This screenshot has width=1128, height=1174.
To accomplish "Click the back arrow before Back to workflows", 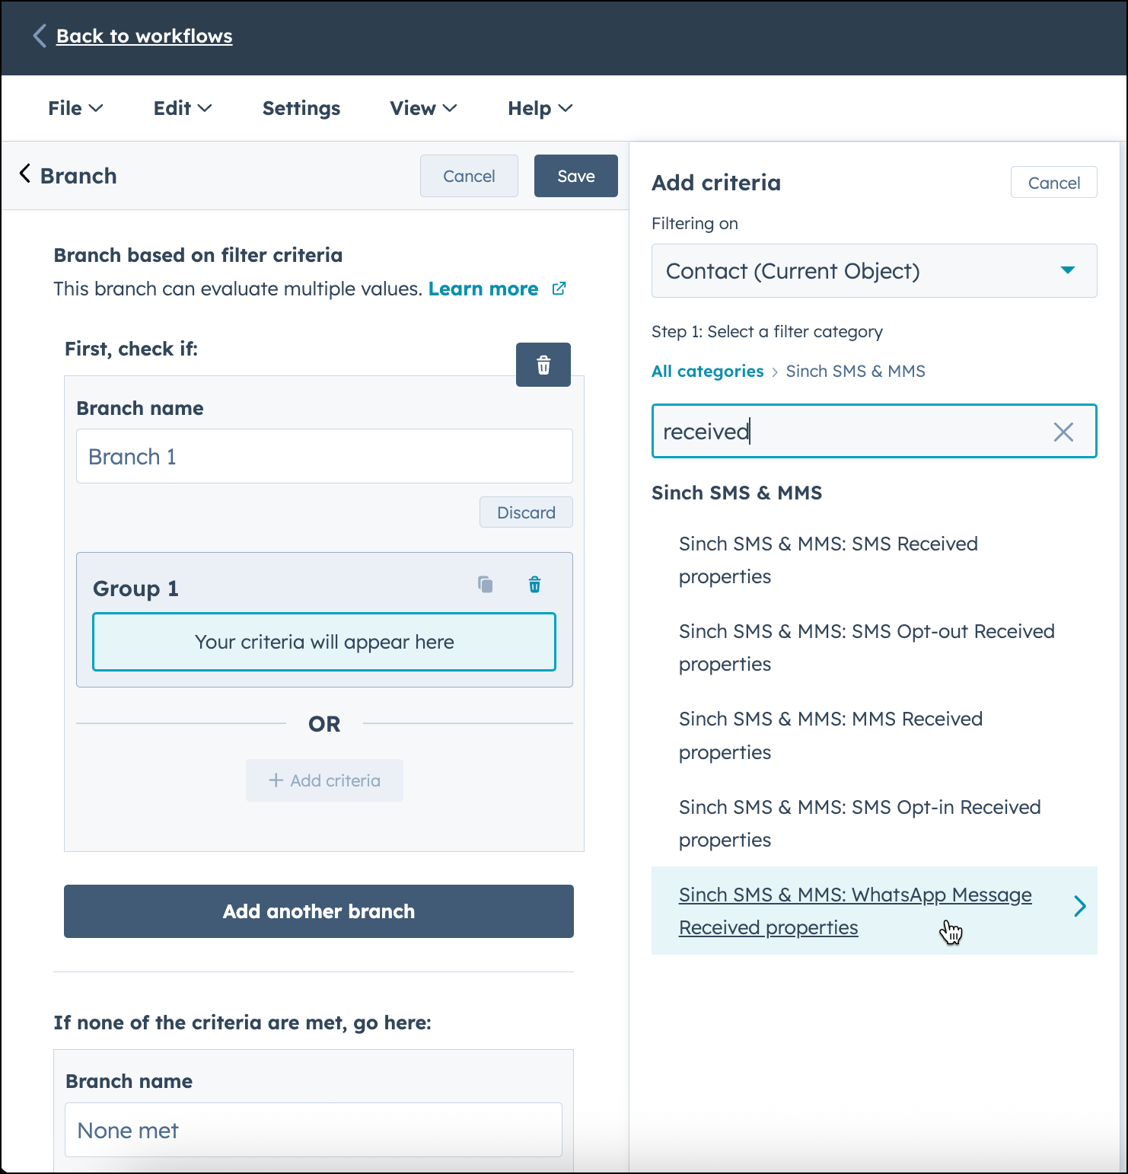I will pos(38,36).
